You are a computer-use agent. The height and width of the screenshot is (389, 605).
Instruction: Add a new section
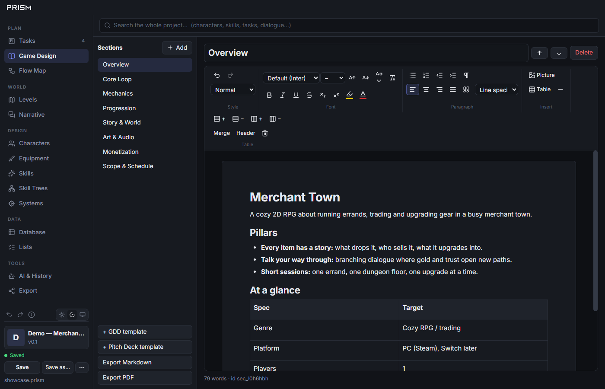(x=177, y=48)
